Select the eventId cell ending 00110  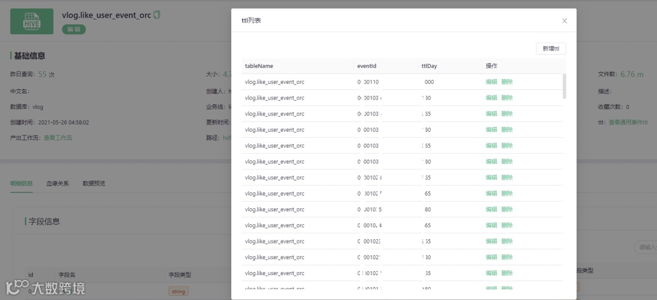click(368, 82)
